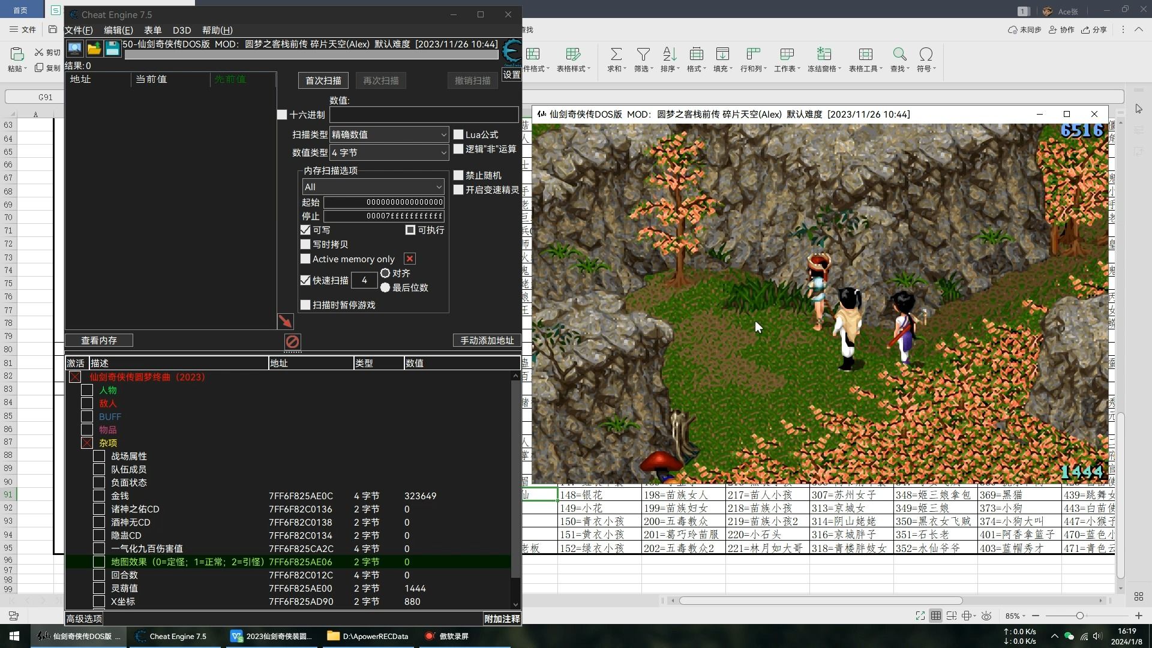
Task: Switch to the 首页 tab in the spreadsheet app
Action: (20, 10)
